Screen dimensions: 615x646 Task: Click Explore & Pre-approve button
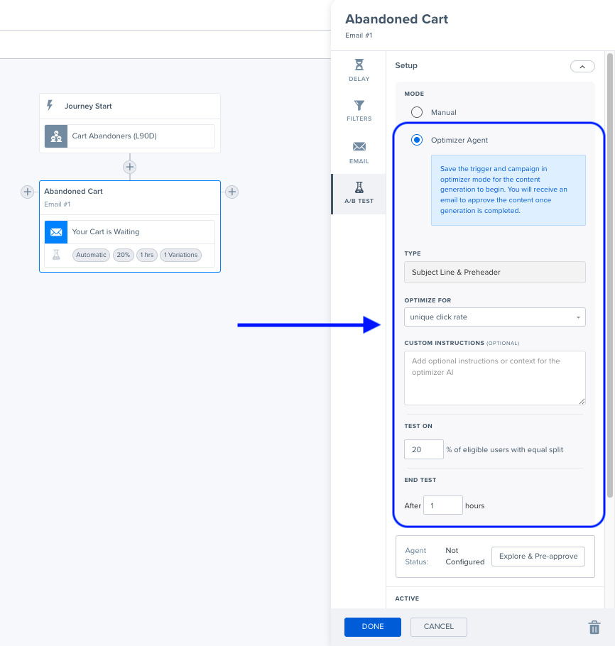[538, 557]
